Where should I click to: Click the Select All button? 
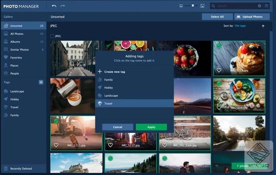[217, 17]
